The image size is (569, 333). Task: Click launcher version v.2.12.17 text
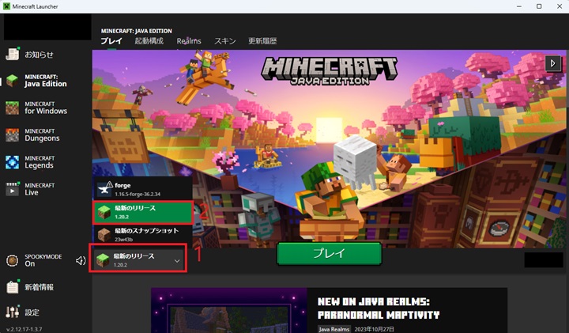click(x=24, y=329)
